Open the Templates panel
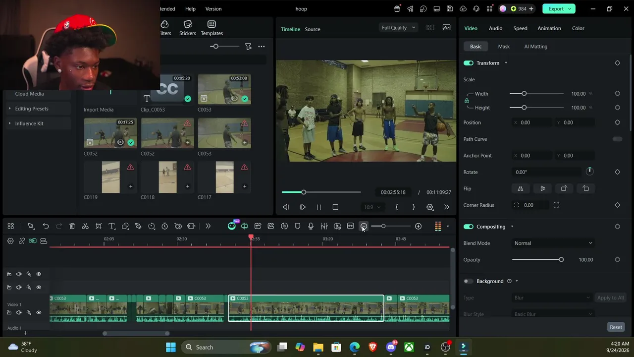The image size is (634, 357). point(211,28)
